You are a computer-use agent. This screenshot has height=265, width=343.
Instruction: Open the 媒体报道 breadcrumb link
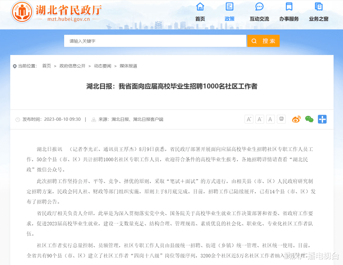pos(128,66)
